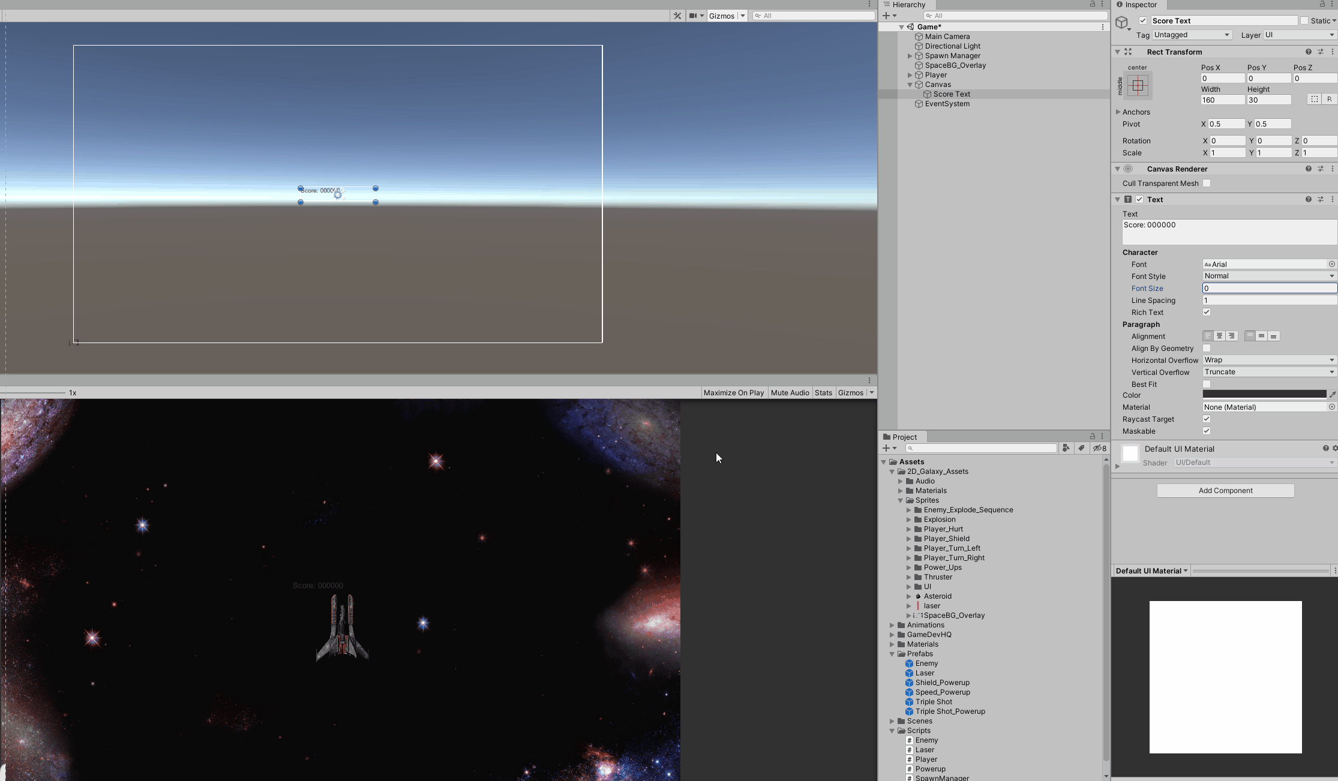Image resolution: width=1338 pixels, height=781 pixels.
Task: Click the Color eyedropper picker icon
Action: click(x=1332, y=395)
